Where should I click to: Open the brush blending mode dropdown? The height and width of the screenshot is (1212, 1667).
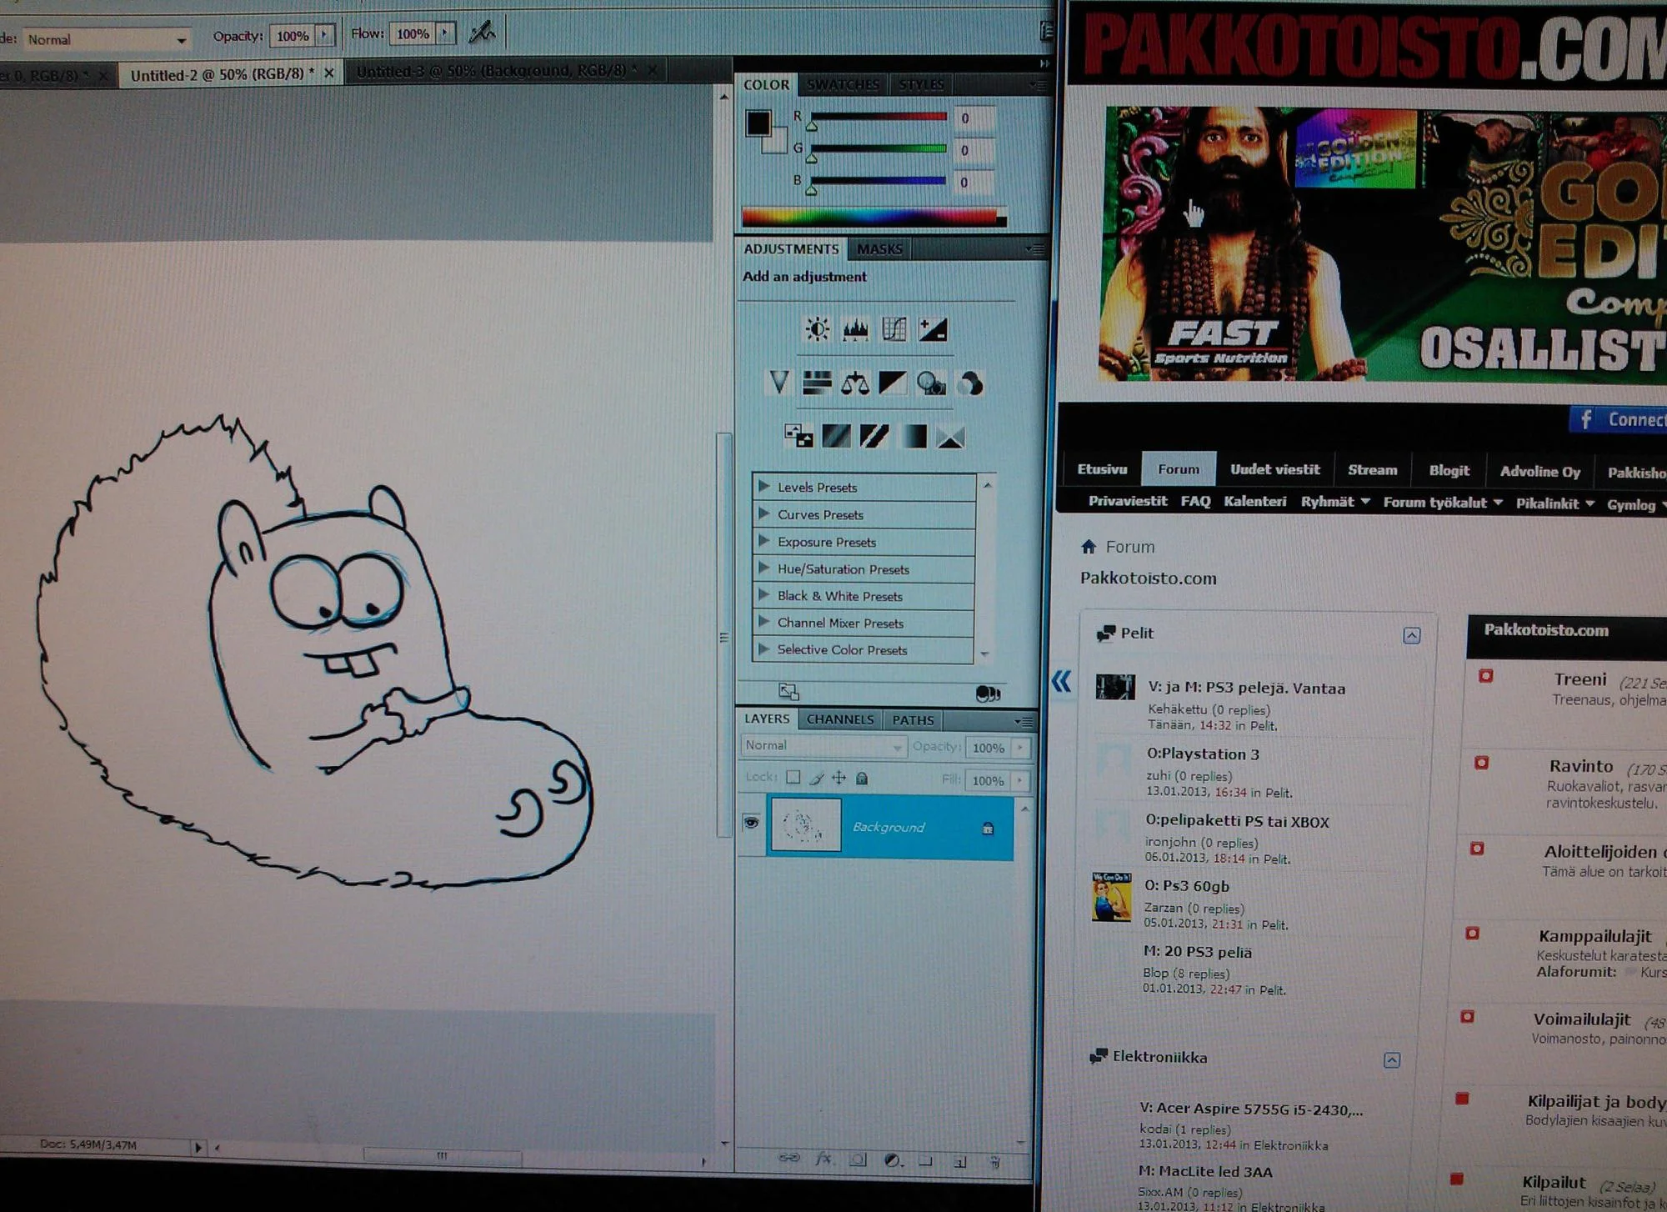pyautogui.click(x=106, y=39)
